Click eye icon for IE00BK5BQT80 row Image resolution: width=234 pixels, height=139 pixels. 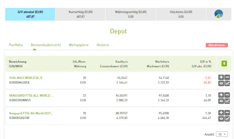pyautogui.click(x=221, y=119)
